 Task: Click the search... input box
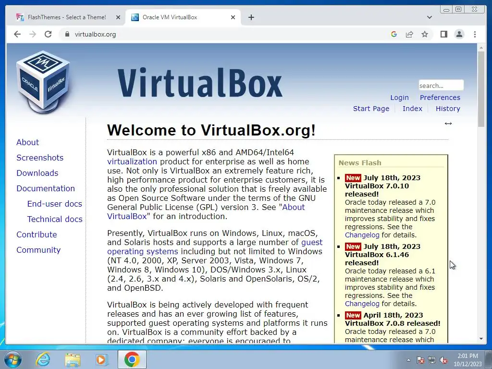coord(441,86)
